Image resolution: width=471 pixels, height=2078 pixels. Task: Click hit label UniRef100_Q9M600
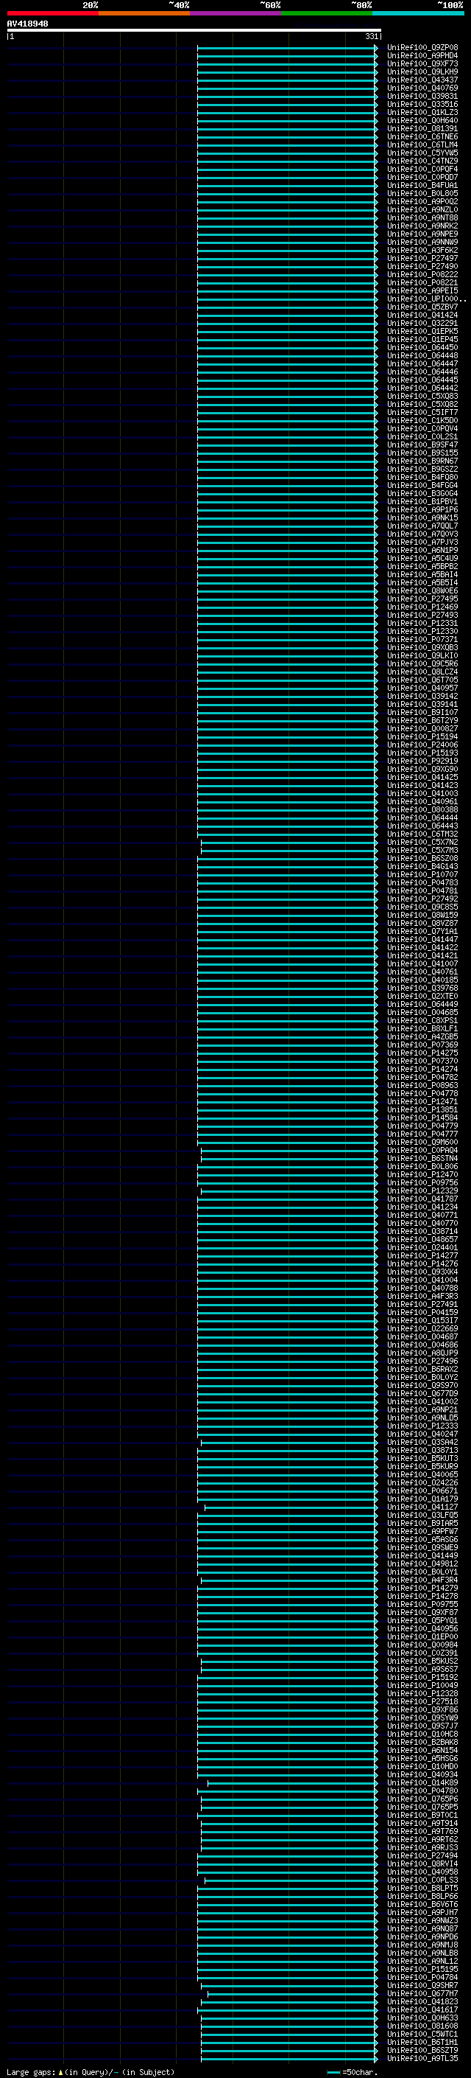point(422,1143)
